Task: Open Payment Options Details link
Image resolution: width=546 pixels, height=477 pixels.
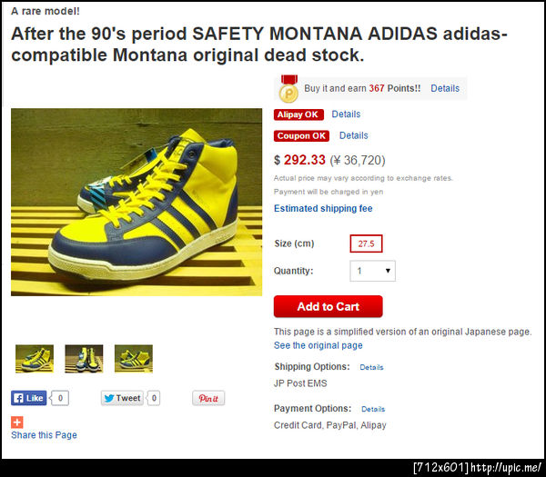Action: pos(373,410)
